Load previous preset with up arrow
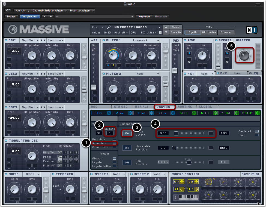This screenshot has height=207, width=266. (x=166, y=27)
